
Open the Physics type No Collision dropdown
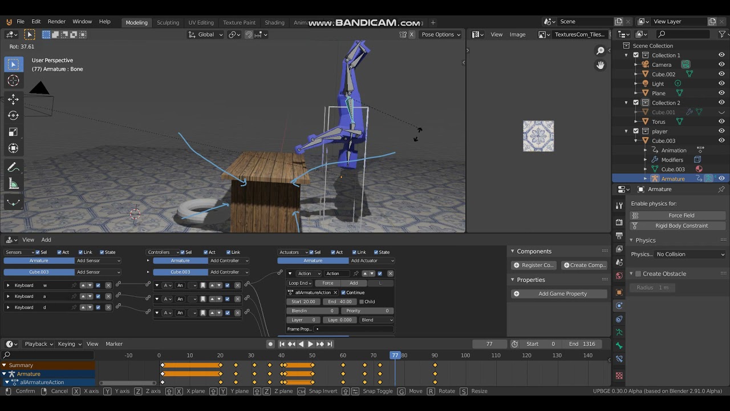pos(690,254)
